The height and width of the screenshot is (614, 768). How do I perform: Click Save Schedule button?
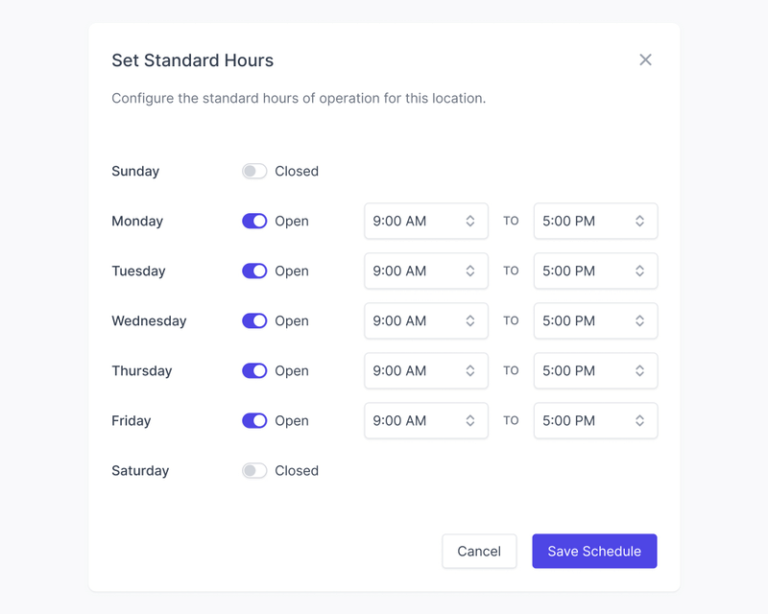coord(594,552)
